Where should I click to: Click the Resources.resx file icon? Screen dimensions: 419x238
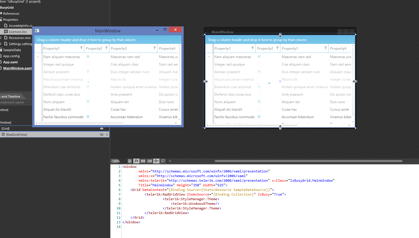coord(6,38)
